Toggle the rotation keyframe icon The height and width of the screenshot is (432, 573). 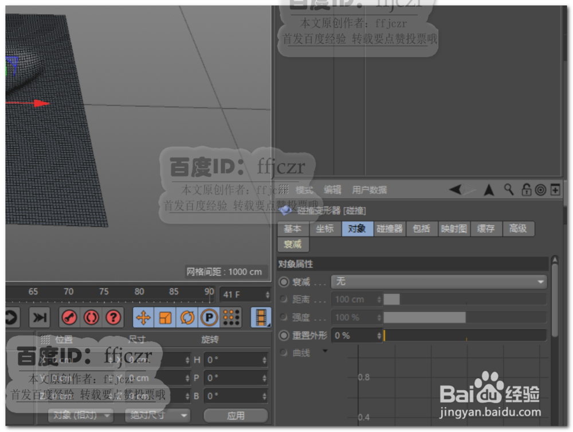tap(187, 317)
